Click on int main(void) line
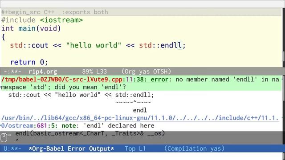This screenshot has height=160, width=285. pos(31,28)
